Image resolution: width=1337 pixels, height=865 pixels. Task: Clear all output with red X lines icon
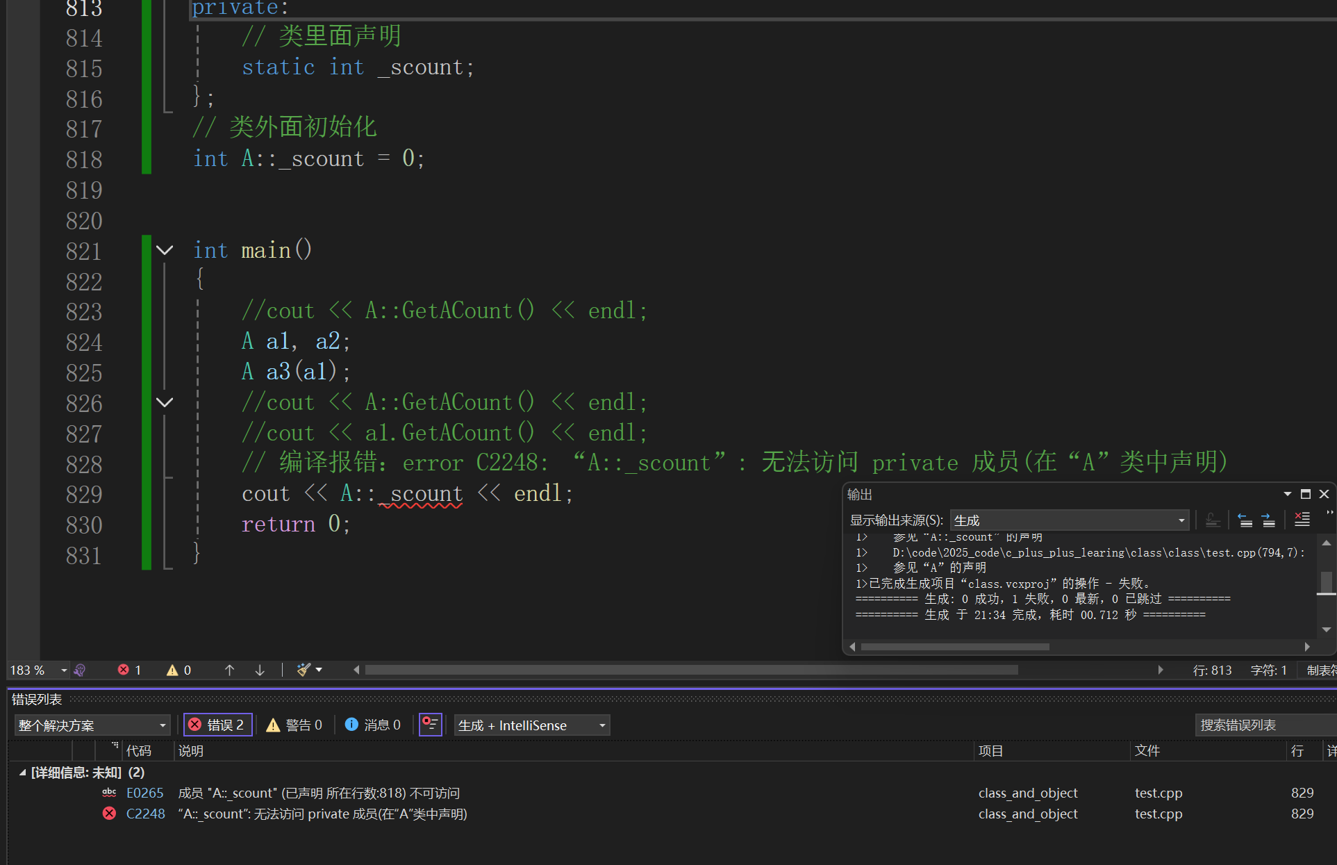(x=1302, y=520)
